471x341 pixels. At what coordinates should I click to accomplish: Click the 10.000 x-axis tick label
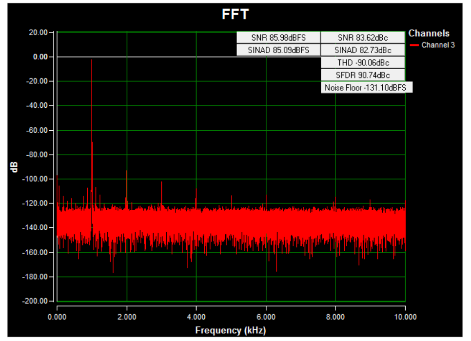[405, 317]
